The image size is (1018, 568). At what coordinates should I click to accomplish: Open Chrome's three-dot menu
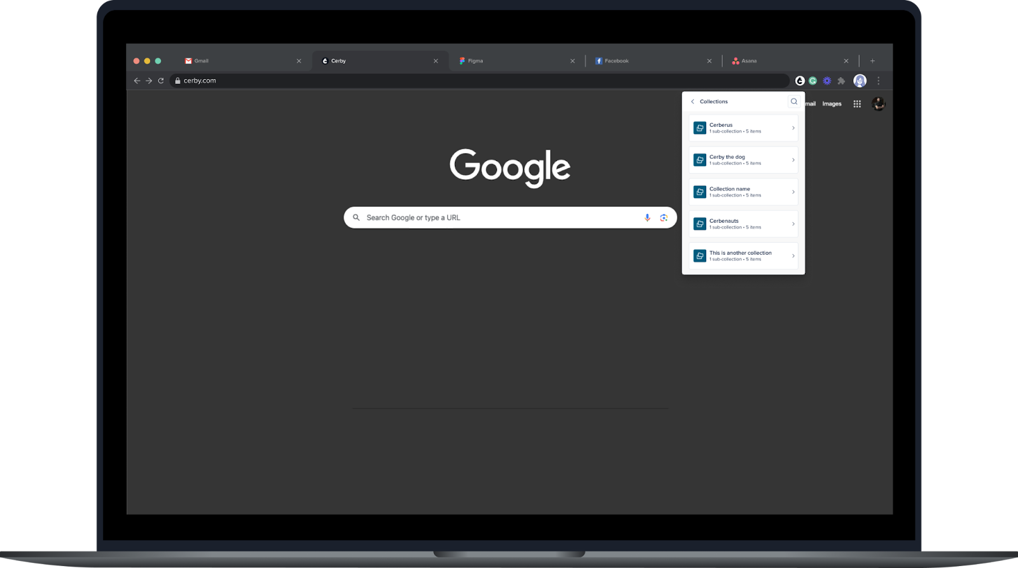[879, 81]
